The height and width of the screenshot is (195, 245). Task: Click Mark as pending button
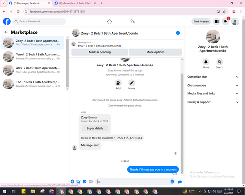point(99,52)
